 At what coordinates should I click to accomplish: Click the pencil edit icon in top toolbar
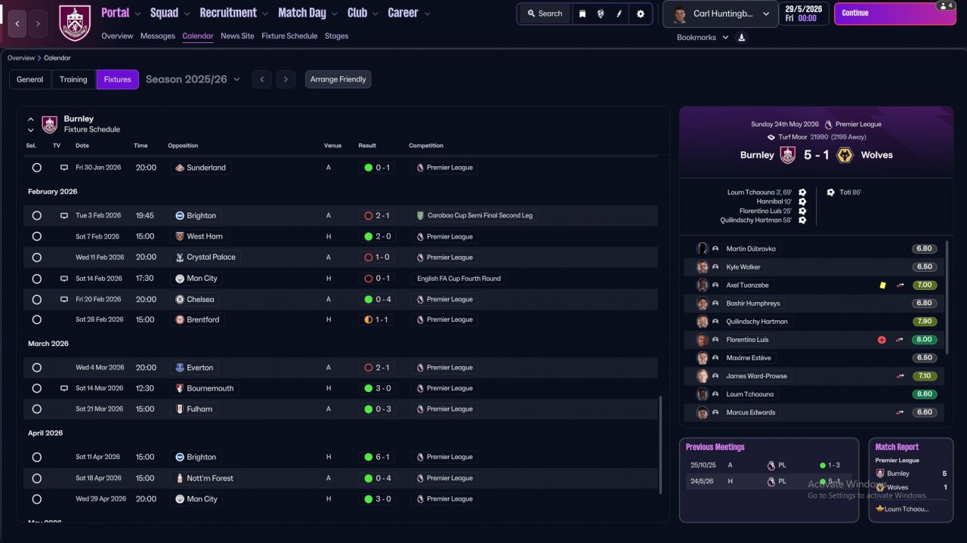[x=619, y=14]
